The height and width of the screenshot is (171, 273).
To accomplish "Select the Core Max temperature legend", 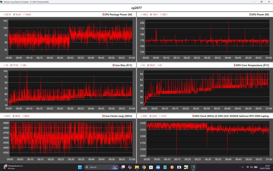I will (123, 65).
